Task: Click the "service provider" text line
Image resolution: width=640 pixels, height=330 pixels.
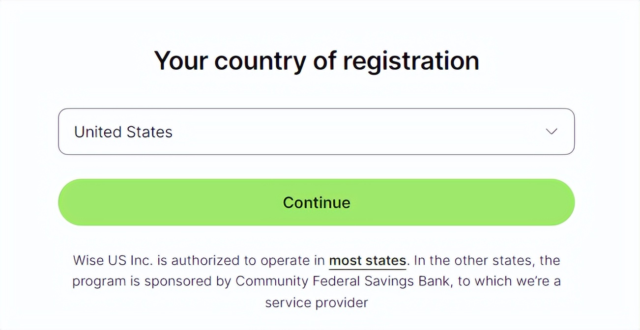Action: (x=317, y=302)
